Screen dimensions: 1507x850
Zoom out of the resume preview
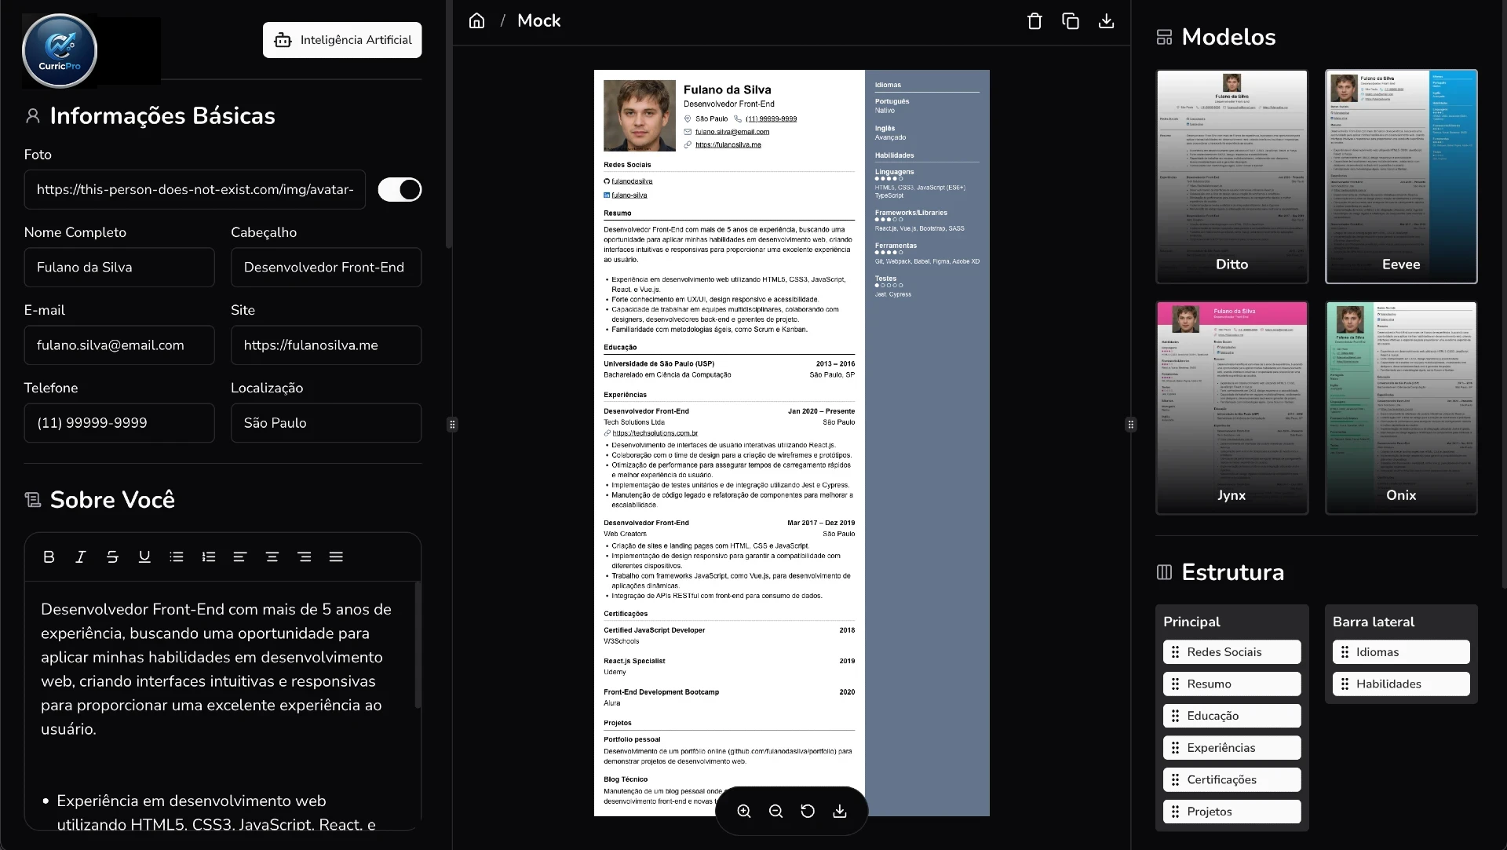click(775, 811)
